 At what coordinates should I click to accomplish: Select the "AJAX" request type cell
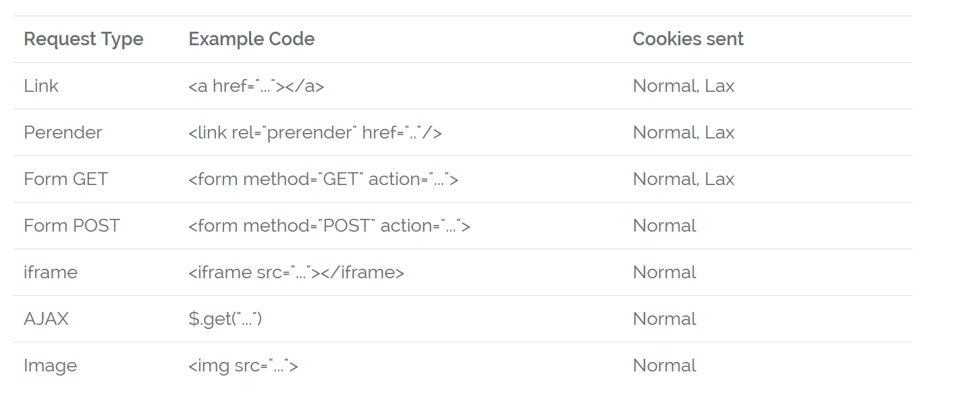pyautogui.click(x=47, y=319)
